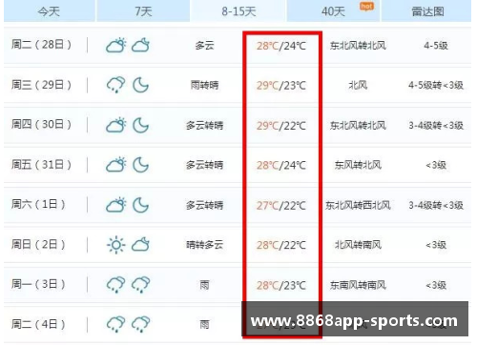This screenshot has width=477, height=345.
Task: Select the date 周二（28日）
Action: 41,45
